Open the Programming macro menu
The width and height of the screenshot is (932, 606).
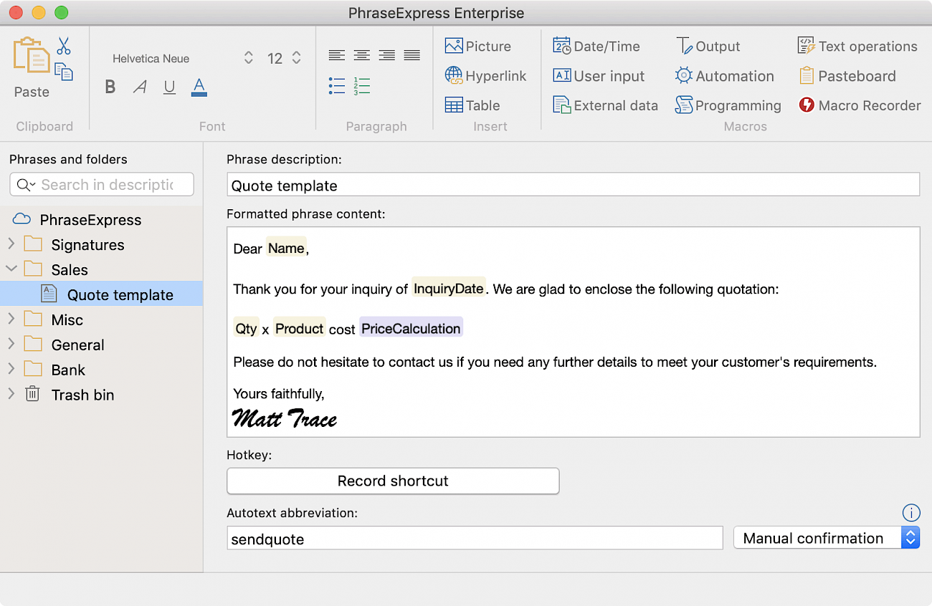tap(728, 105)
